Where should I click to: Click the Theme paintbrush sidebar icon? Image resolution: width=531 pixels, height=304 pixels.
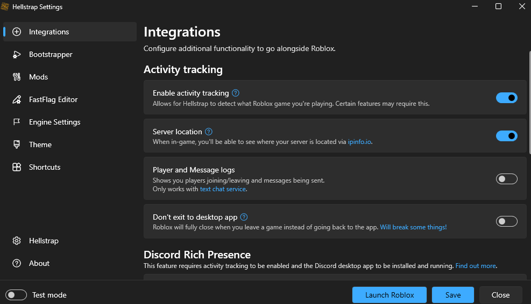tap(17, 144)
